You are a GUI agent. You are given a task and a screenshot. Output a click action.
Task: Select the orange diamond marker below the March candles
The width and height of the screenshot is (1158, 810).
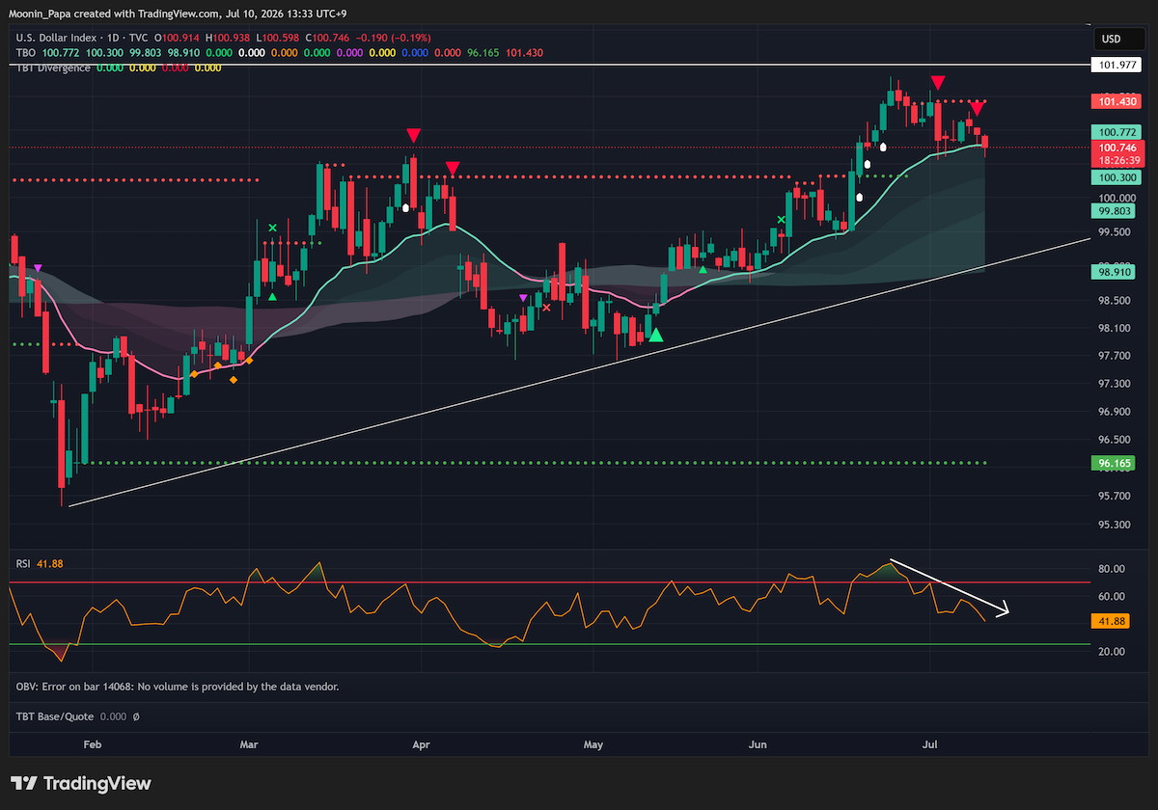point(234,380)
